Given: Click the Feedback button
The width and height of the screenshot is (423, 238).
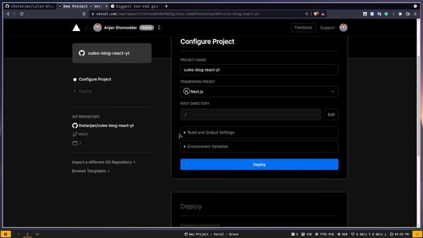Looking at the screenshot, I should [303, 28].
